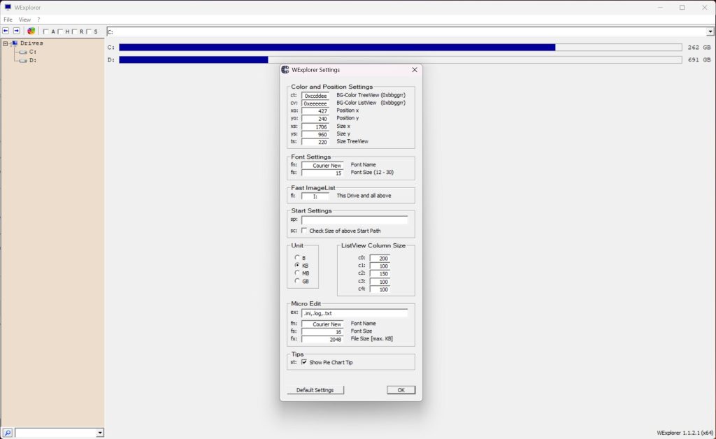Click File Size [max. KB] field

(322, 339)
